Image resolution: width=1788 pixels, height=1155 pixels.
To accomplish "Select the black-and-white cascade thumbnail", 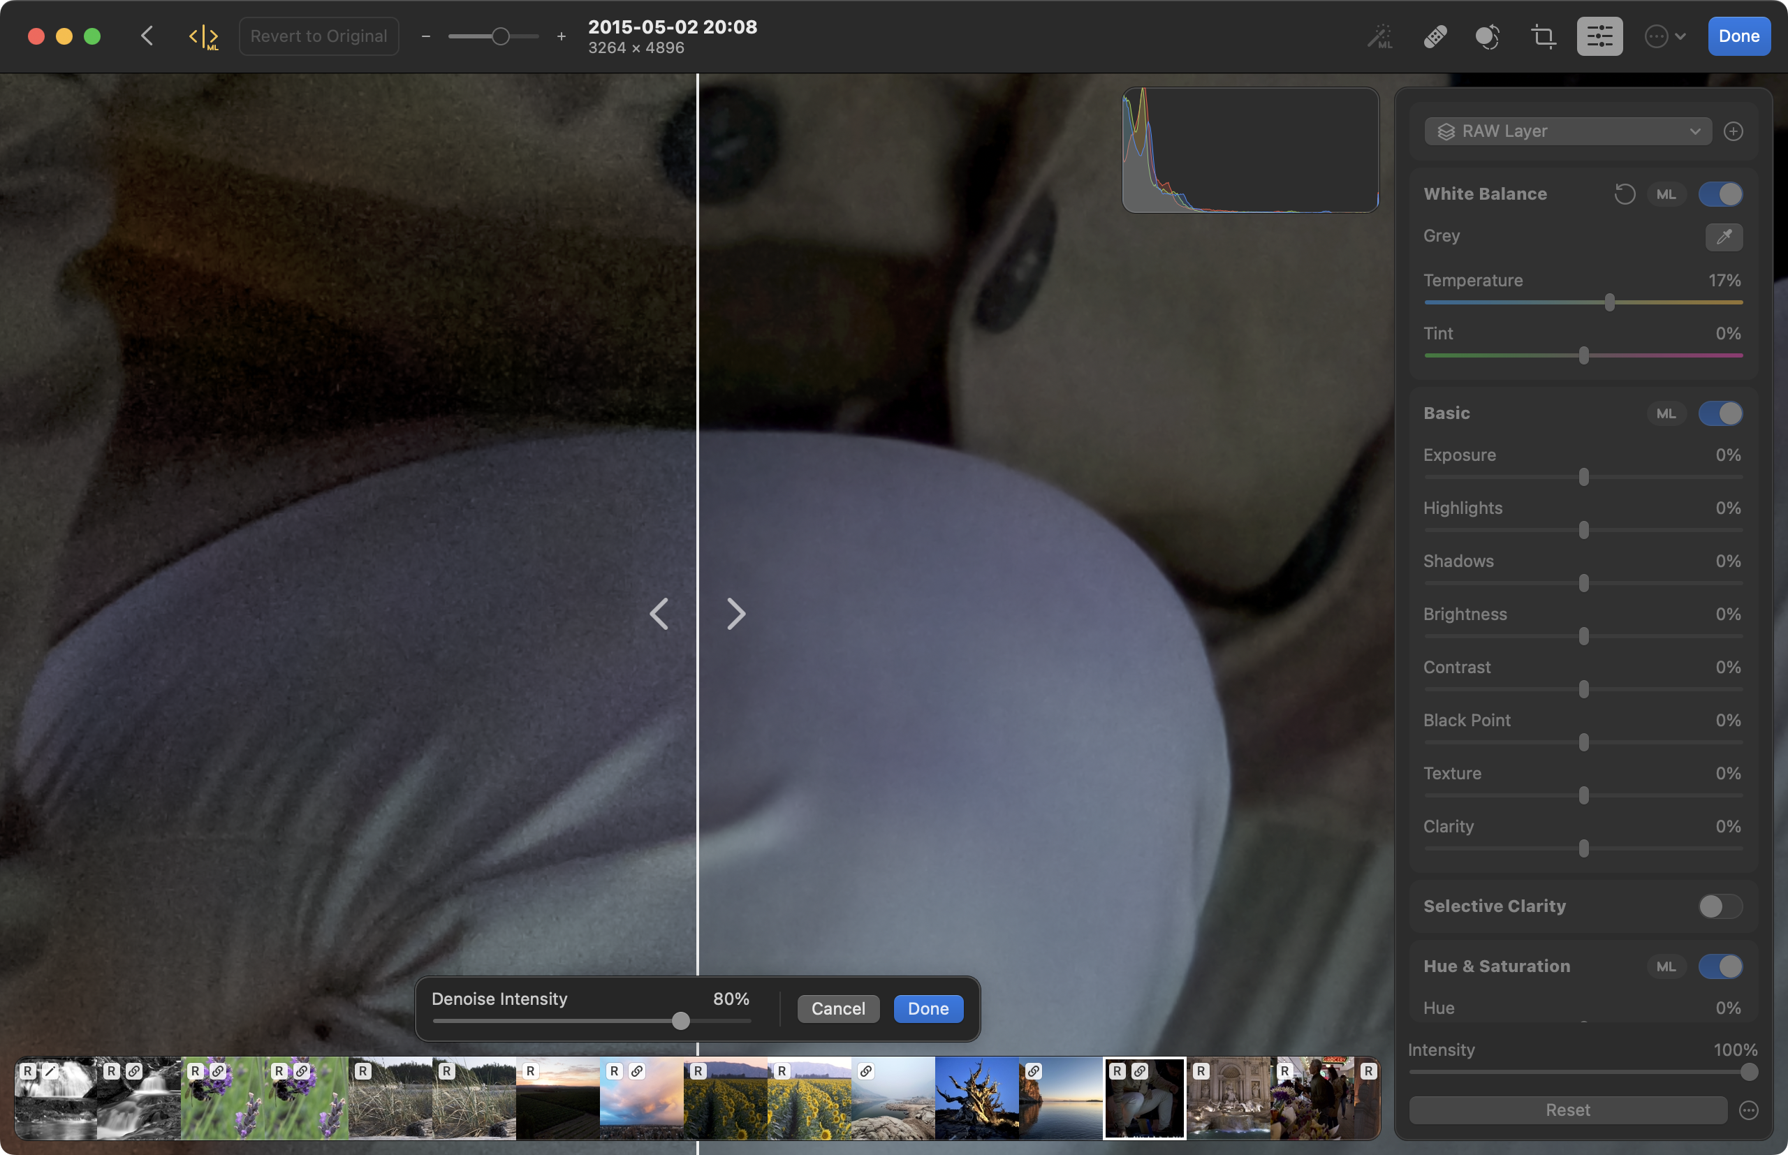I will pyautogui.click(x=139, y=1098).
